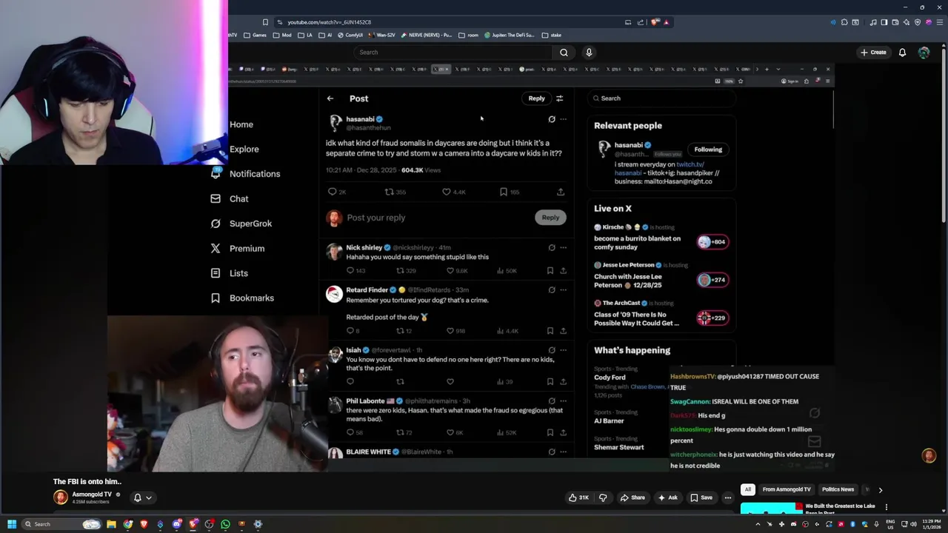The width and height of the screenshot is (948, 533).
Task: Like Phil Labonte's reply showing 6K
Action: (x=450, y=432)
